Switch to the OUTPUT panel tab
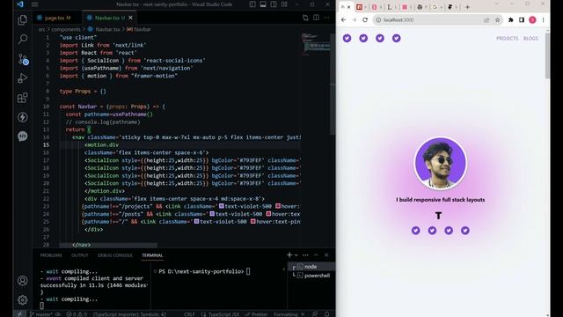The height and width of the screenshot is (317, 563). tap(80, 255)
